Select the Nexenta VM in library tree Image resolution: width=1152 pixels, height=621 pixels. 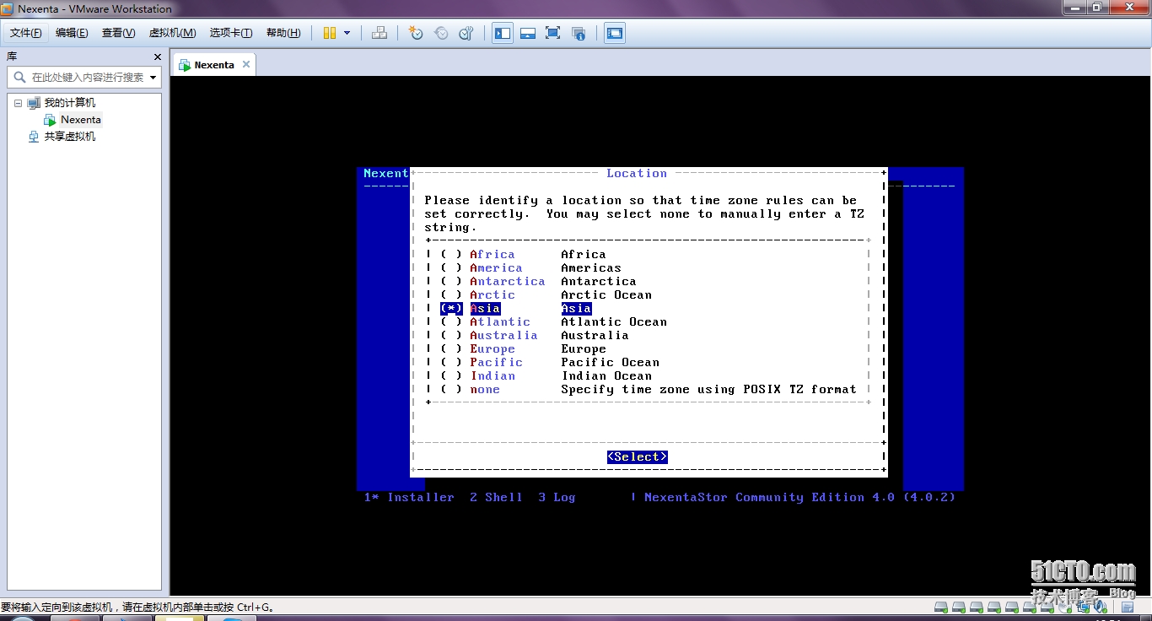coord(81,120)
